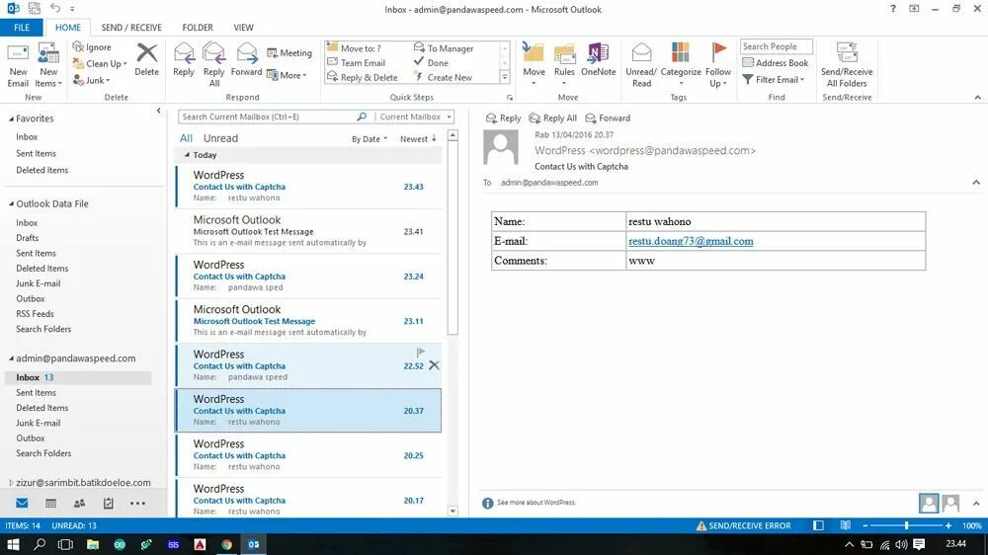Run the To Manager quick step
988x555 pixels.
point(445,48)
